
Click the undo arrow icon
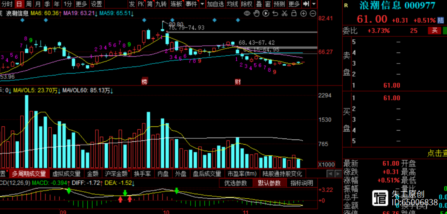(x=274, y=13)
